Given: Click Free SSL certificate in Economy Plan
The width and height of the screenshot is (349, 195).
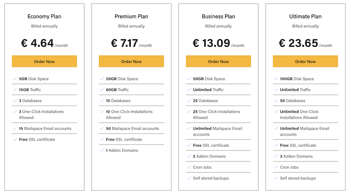Looking at the screenshot, I should pos(37,140).
